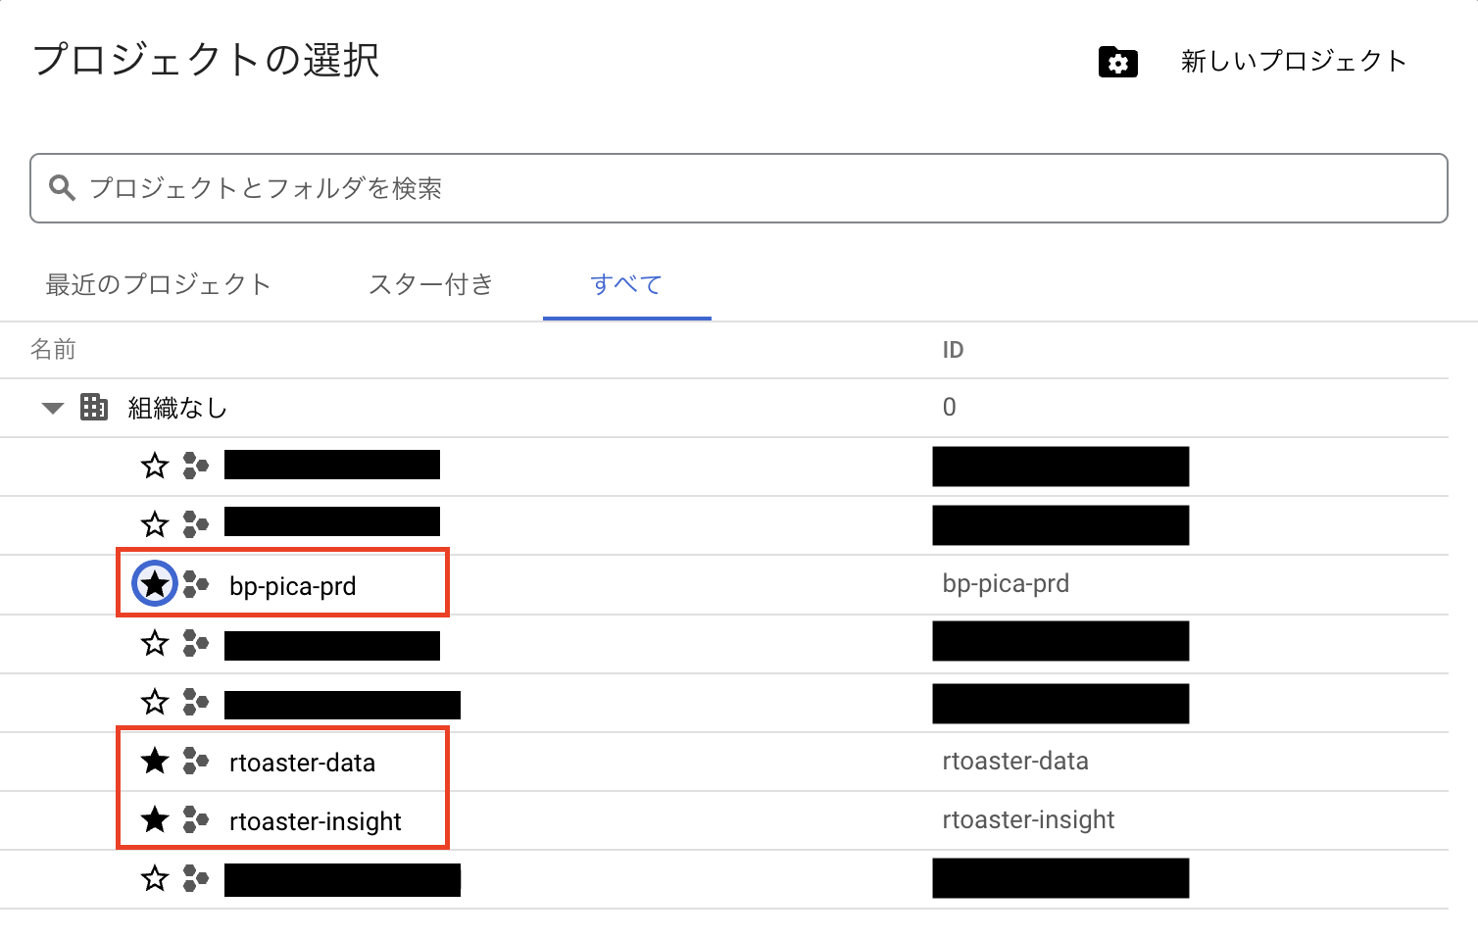Select the 組織なし row label
The height and width of the screenshot is (937, 1478).
[177, 408]
